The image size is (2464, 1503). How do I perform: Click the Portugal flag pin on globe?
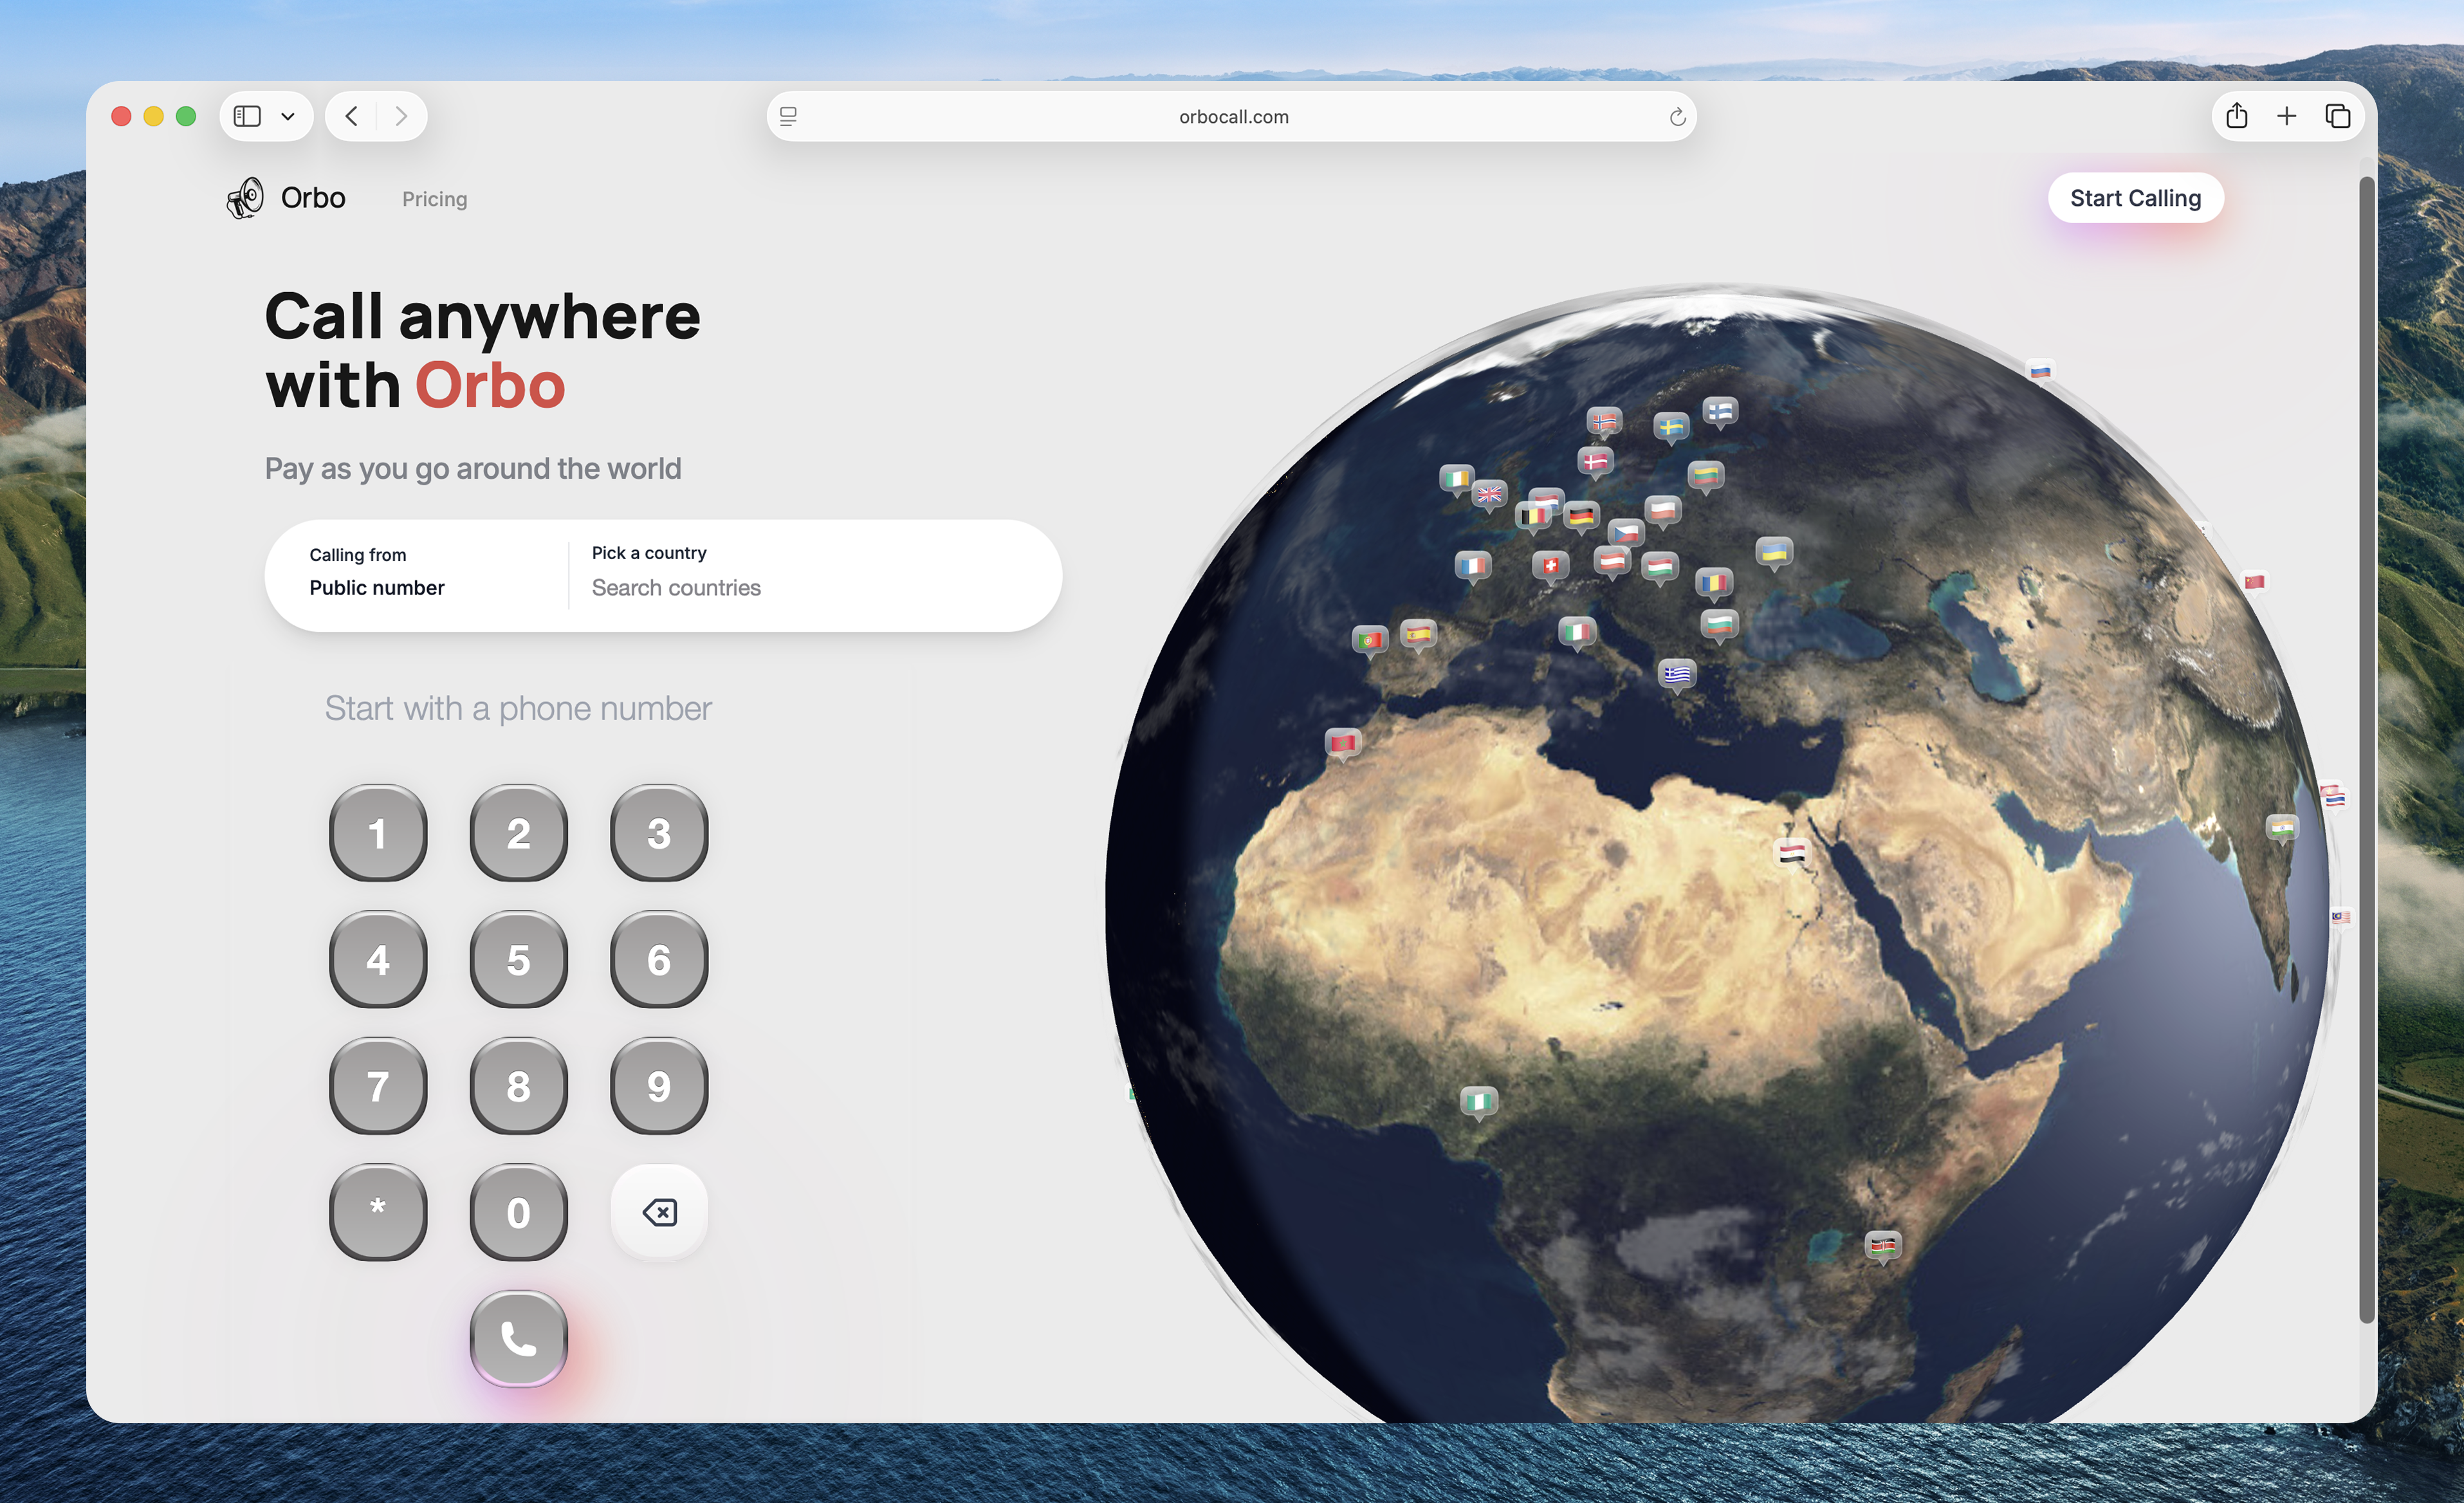pyautogui.click(x=1370, y=640)
